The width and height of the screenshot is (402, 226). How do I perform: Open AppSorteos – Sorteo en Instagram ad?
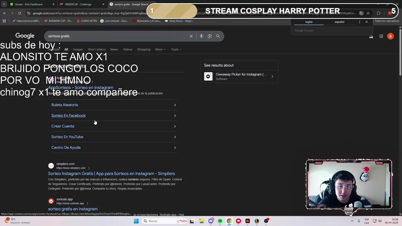pyautogui.click(x=81, y=88)
